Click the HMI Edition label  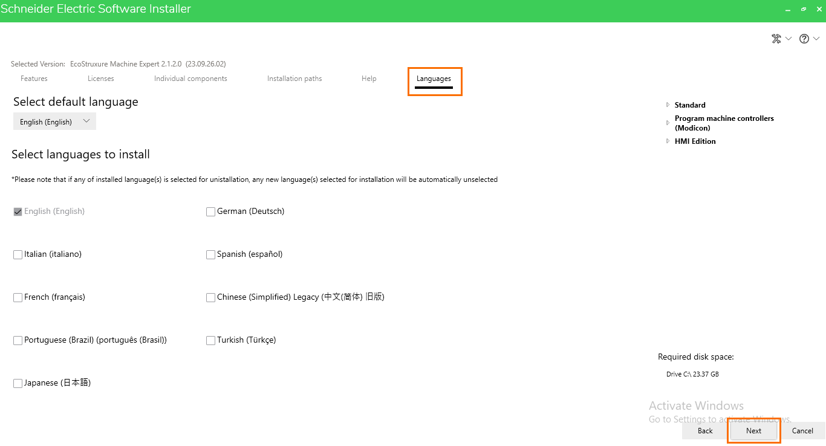click(695, 141)
